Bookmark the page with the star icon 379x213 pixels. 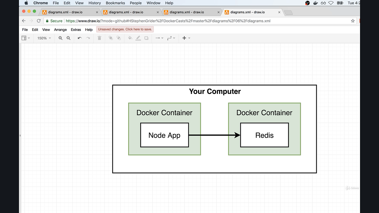(352, 21)
